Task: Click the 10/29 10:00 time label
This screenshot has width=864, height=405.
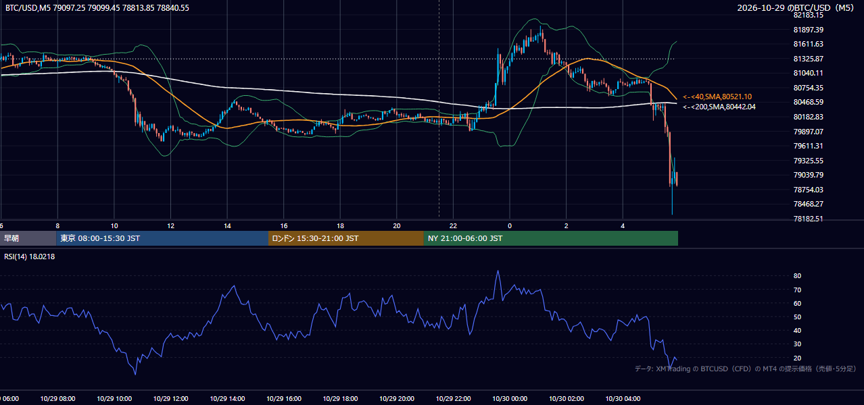Action: [x=114, y=399]
